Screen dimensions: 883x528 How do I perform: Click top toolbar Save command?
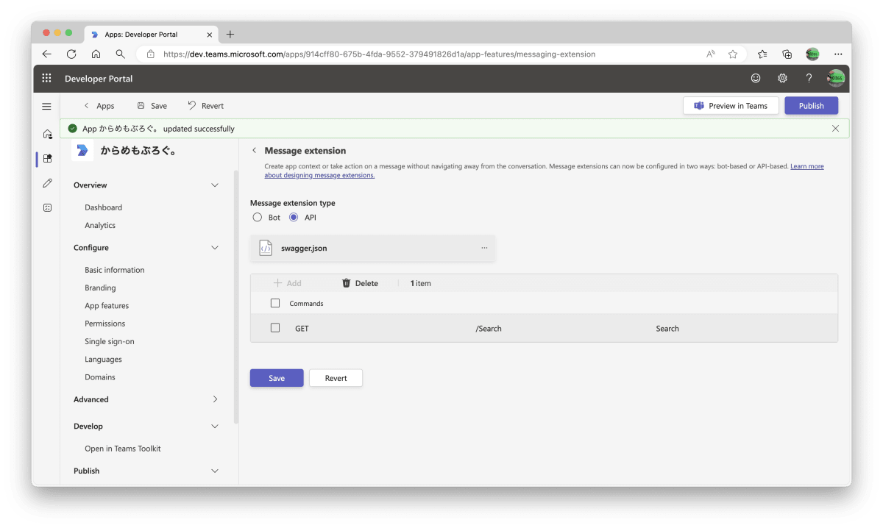(x=152, y=106)
